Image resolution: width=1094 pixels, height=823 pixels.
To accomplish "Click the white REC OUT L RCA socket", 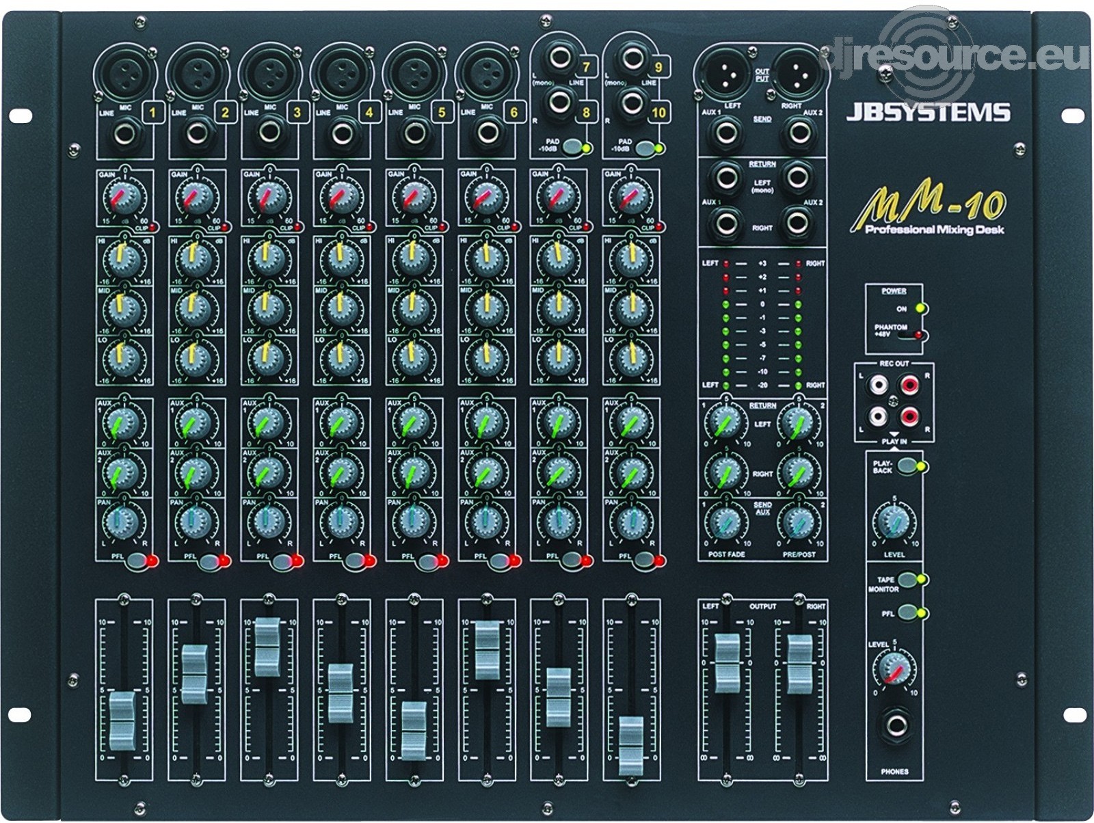I will pos(877,386).
